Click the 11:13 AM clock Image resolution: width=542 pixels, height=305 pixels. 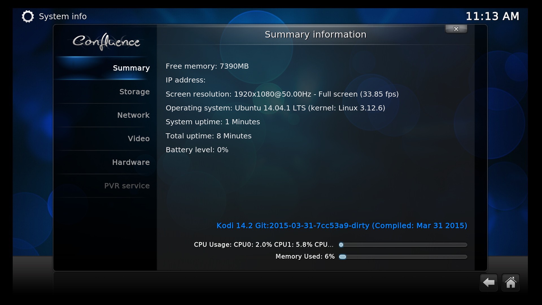tap(493, 16)
